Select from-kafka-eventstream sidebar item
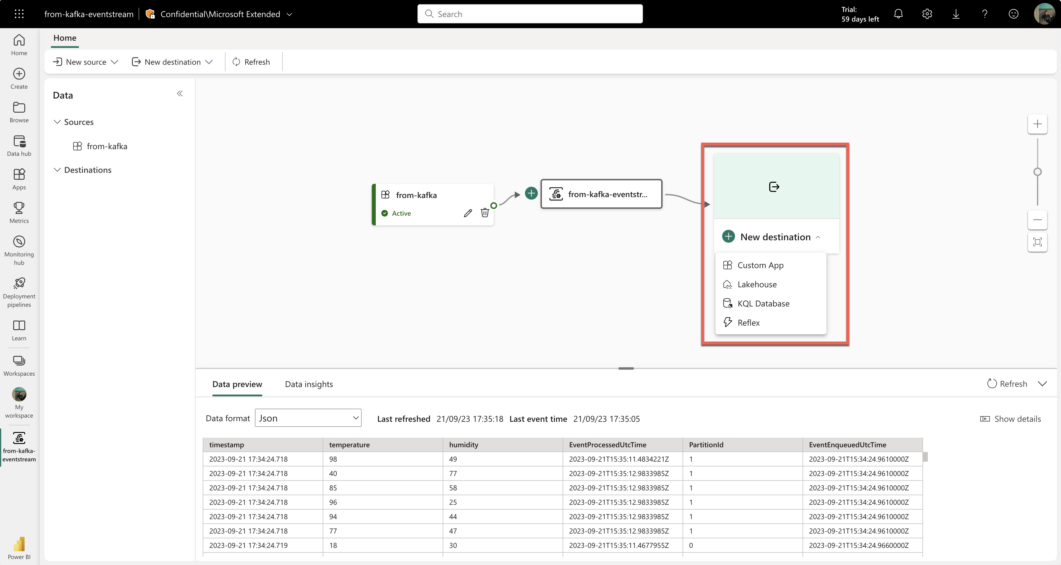Screen dimensions: 1061x565 (19, 447)
